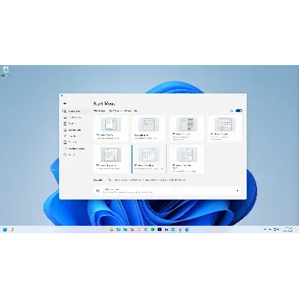Expand the configure menu row chevron
Viewport: 299px width, 299px height.
237,191
